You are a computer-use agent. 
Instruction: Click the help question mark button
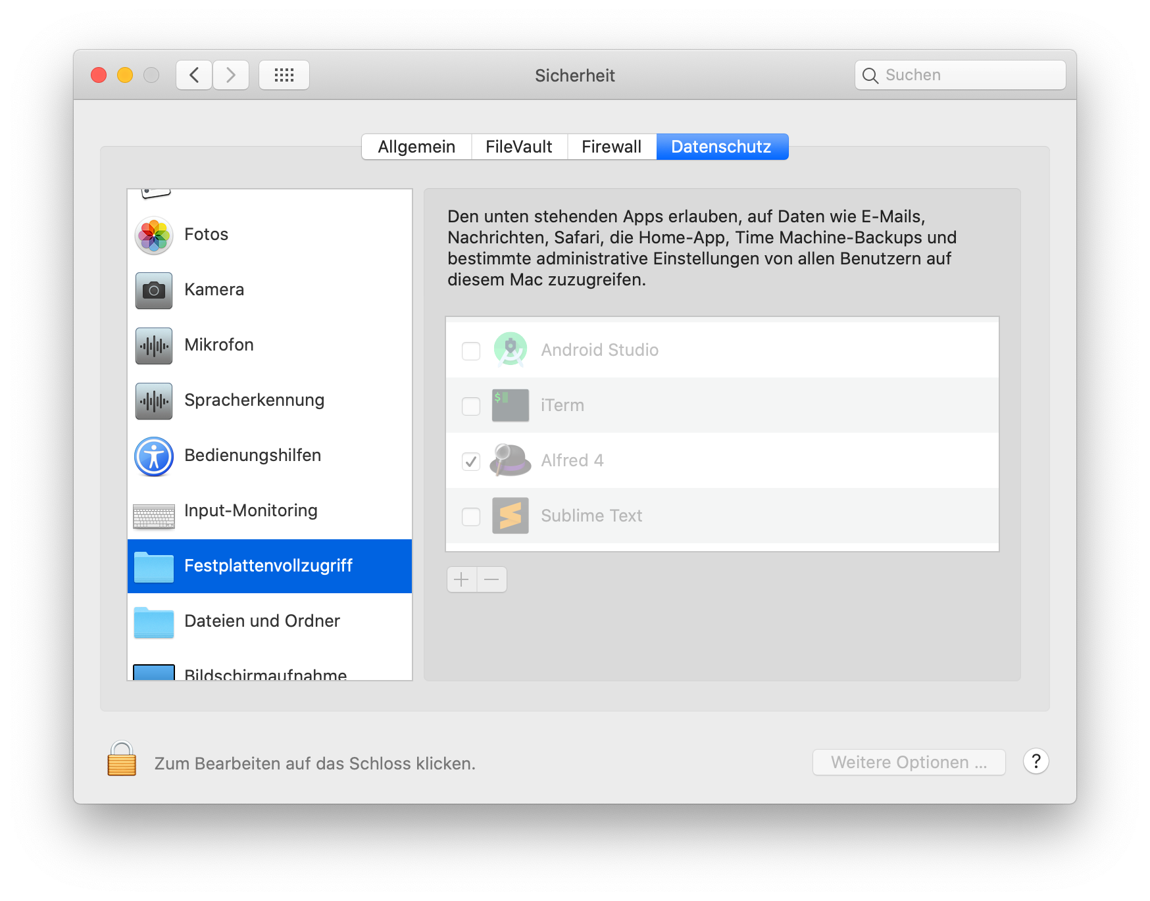pyautogui.click(x=1036, y=762)
